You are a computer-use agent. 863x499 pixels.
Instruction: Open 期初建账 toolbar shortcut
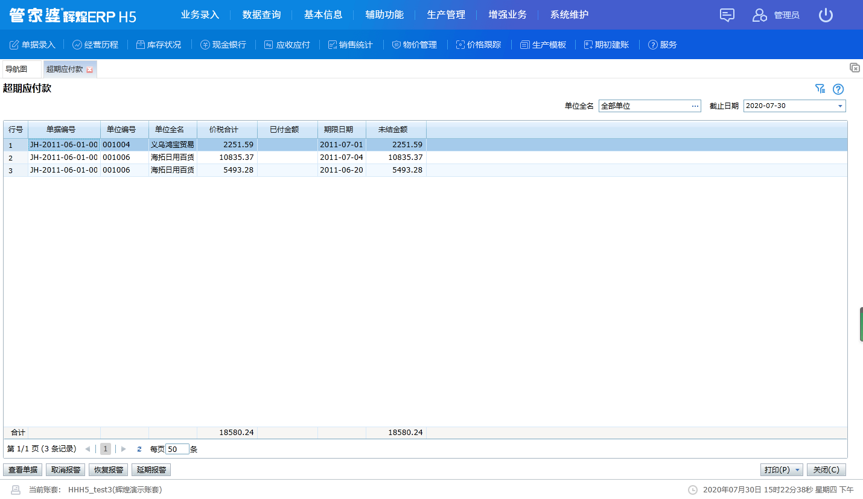(607, 45)
